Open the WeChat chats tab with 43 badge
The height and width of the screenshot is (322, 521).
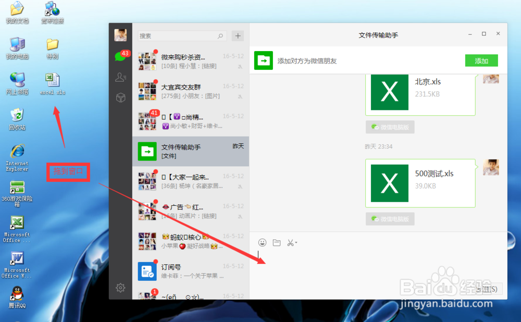pos(121,56)
